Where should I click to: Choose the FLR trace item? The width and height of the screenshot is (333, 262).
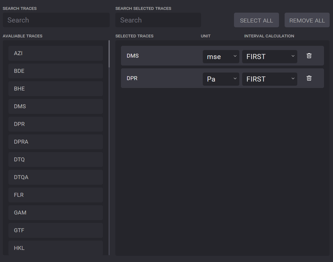[55, 195]
